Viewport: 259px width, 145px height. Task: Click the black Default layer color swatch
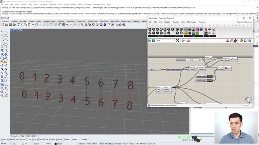[55, 144]
